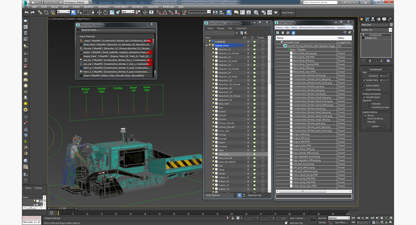Click Refresh icon in Asset Tracking
The width and height of the screenshot is (416, 225).
click(278, 33)
